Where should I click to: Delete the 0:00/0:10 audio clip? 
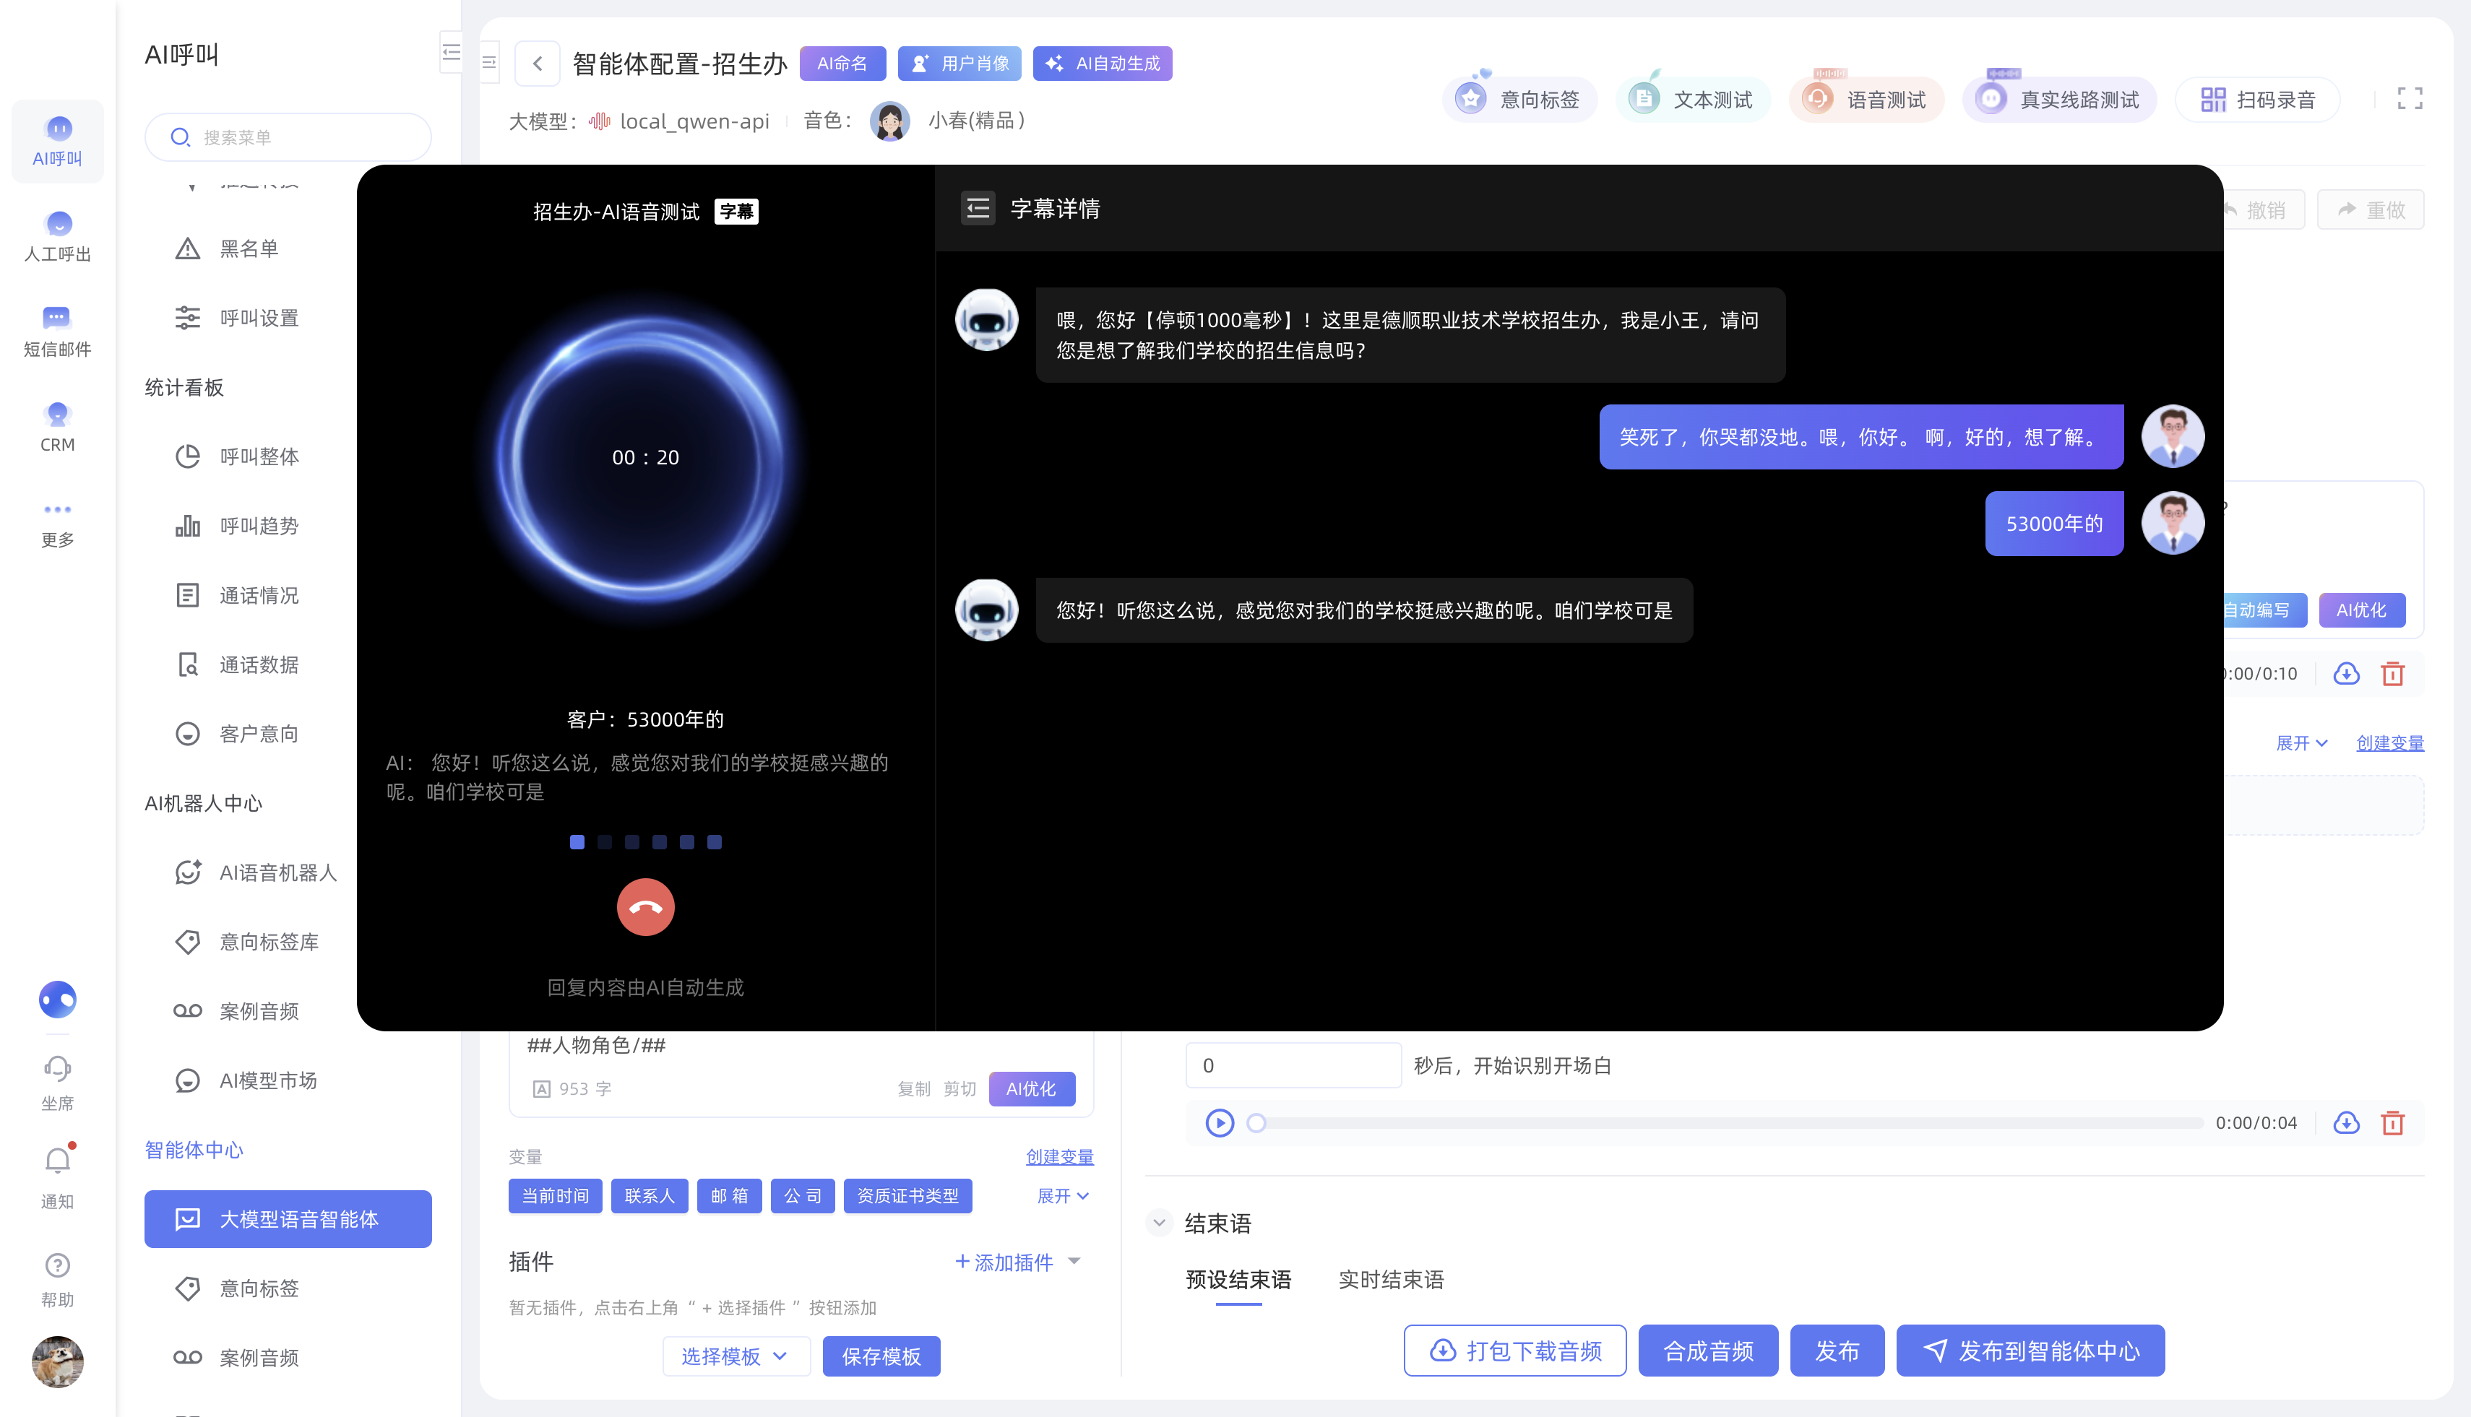(x=2392, y=673)
